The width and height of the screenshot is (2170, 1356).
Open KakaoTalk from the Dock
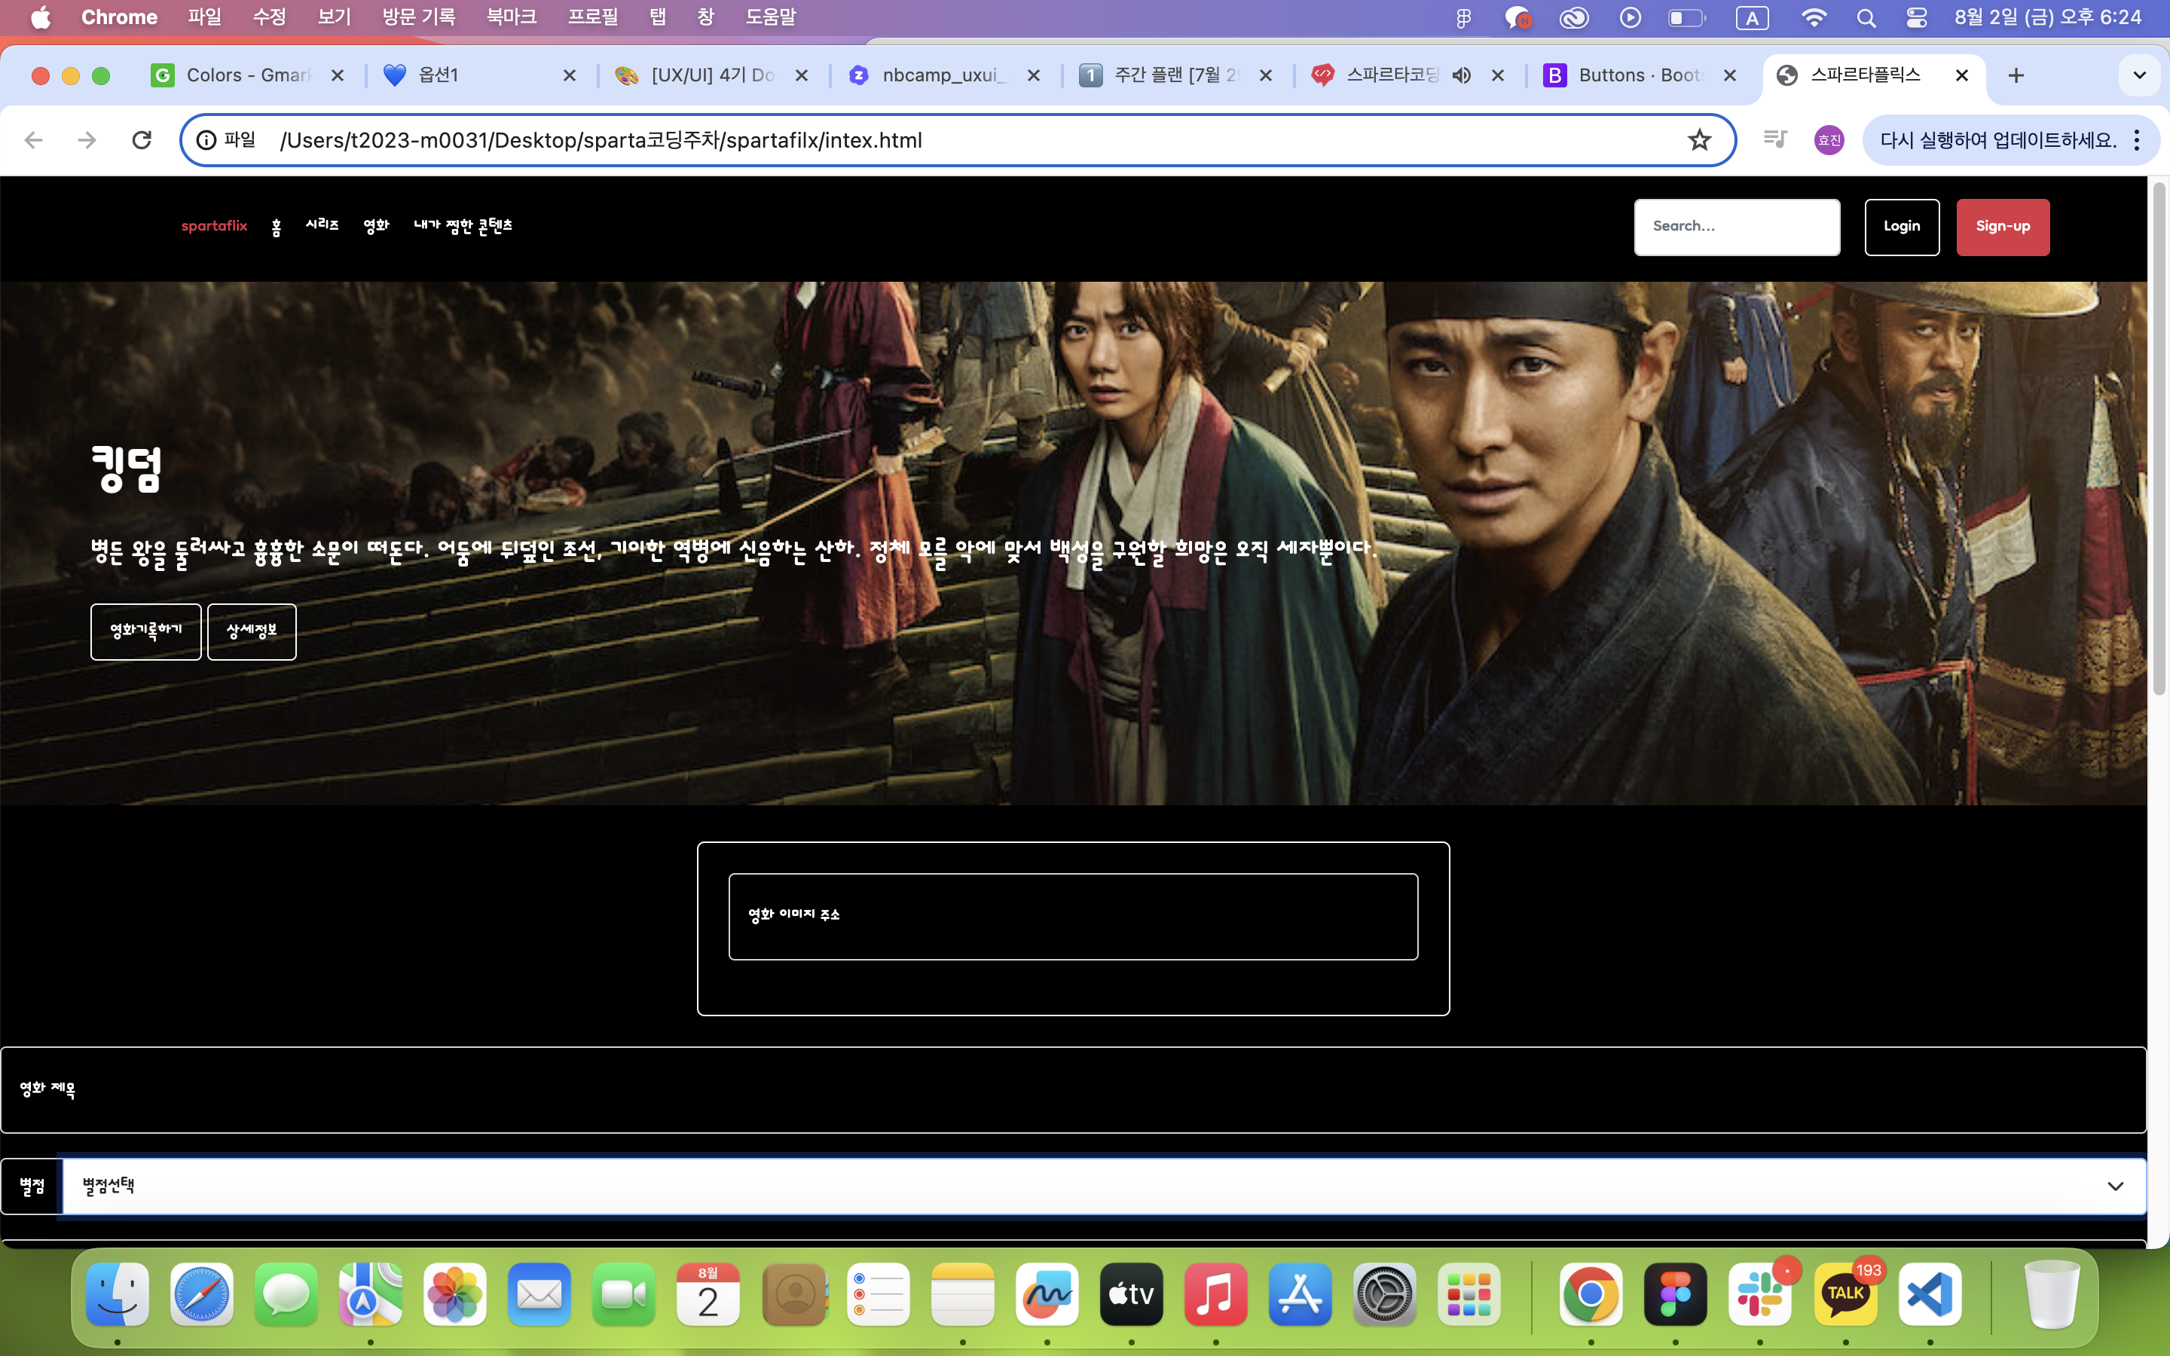pyautogui.click(x=1844, y=1294)
